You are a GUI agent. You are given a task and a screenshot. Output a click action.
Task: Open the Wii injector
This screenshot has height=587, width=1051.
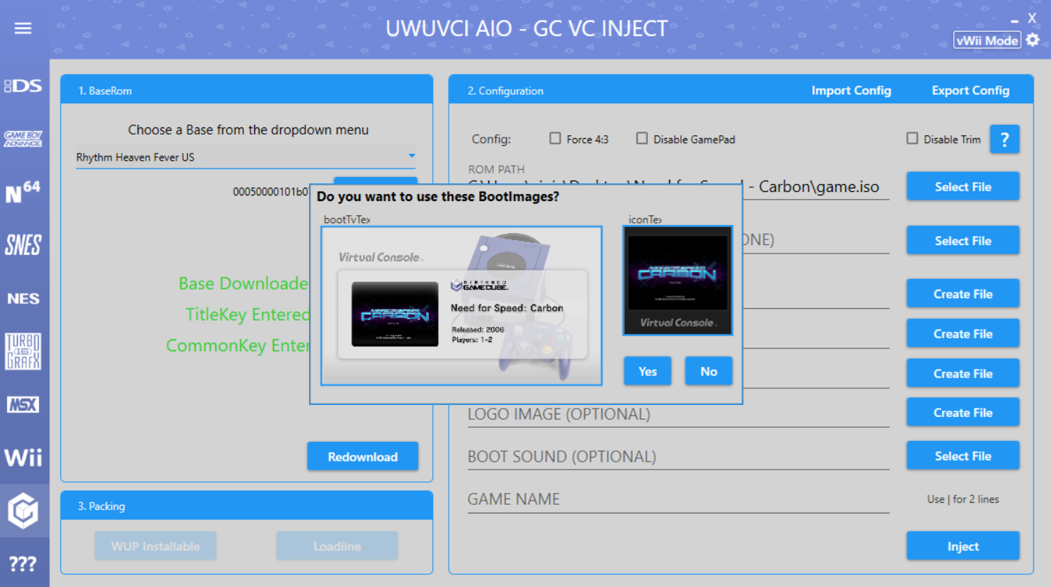pos(23,457)
